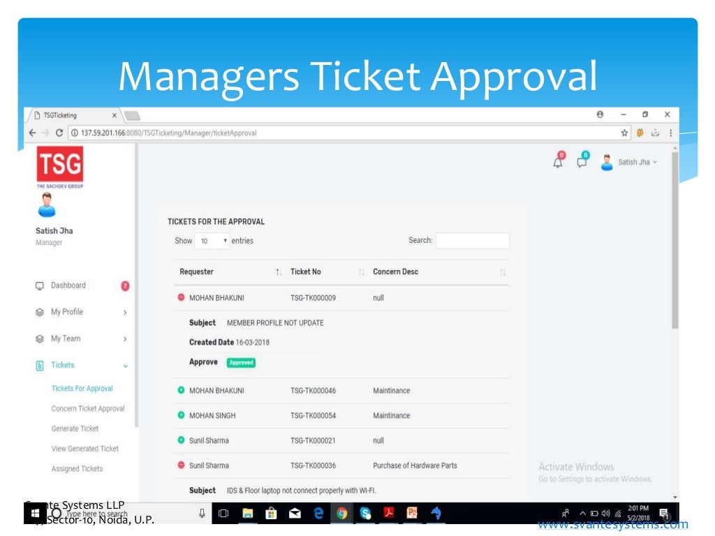Click the table Search input field
Viewport: 715px width, 536px height.
pos(473,241)
